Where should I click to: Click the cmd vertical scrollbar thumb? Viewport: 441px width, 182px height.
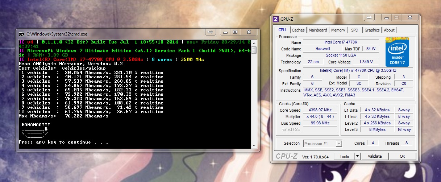point(254,50)
